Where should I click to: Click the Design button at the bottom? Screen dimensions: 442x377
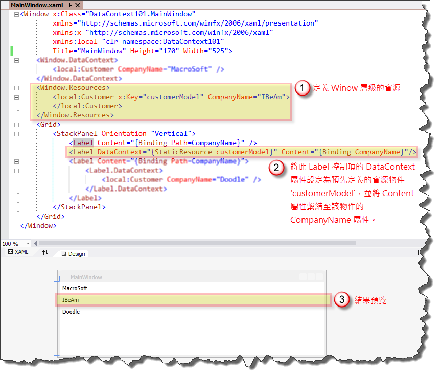(75, 253)
